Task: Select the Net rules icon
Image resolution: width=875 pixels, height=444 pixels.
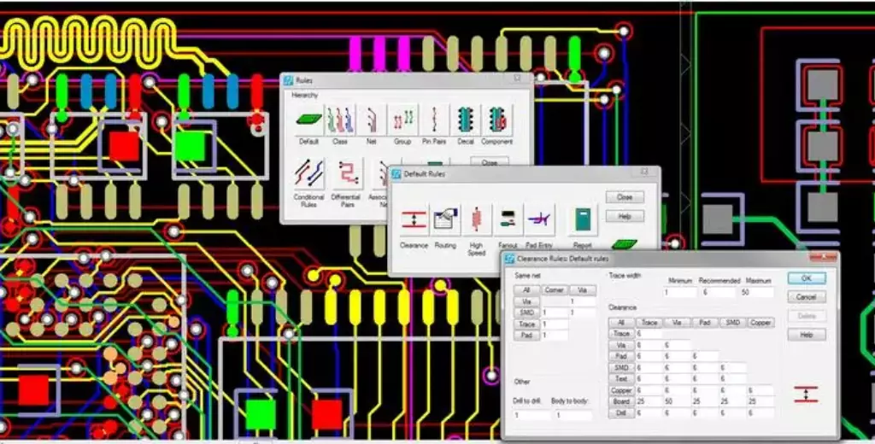Action: (372, 120)
